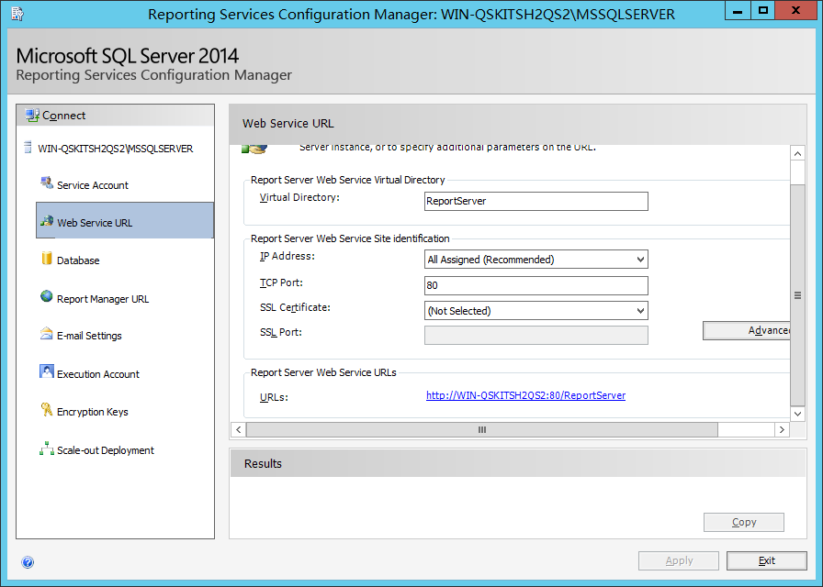Click the "Results" section header
The height and width of the screenshot is (587, 823).
pyautogui.click(x=263, y=463)
